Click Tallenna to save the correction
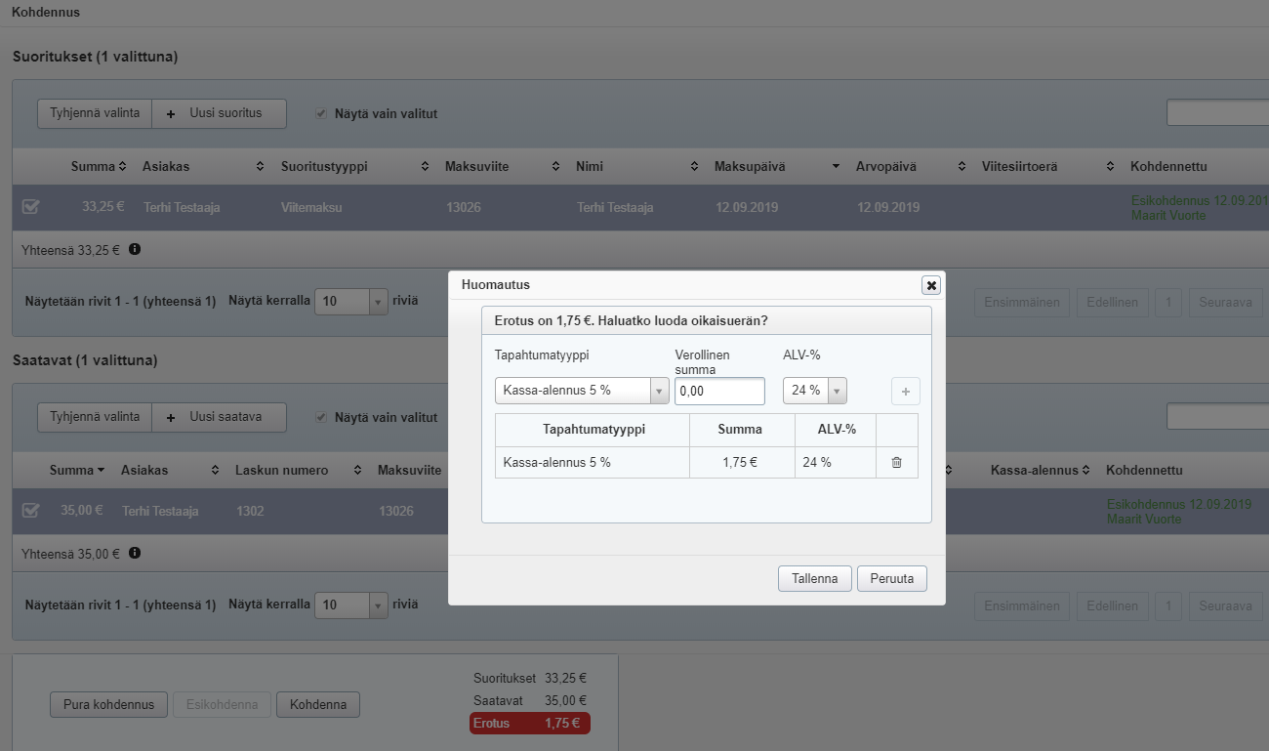The width and height of the screenshot is (1269, 751). click(x=814, y=578)
